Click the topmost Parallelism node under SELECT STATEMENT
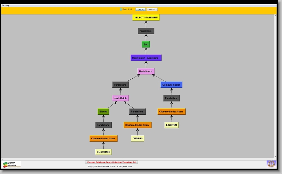282x174 pixels. [x=146, y=31]
